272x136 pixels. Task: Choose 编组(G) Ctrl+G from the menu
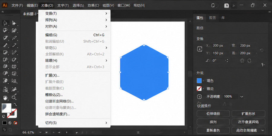pos(75,35)
